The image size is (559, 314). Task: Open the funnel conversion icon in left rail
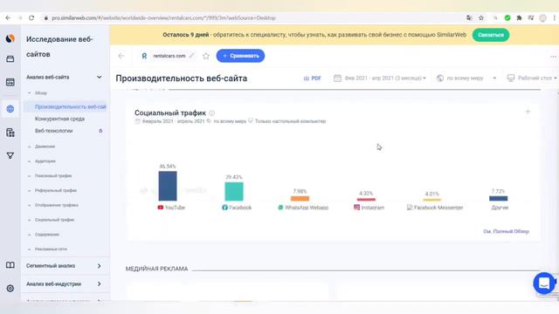10,155
